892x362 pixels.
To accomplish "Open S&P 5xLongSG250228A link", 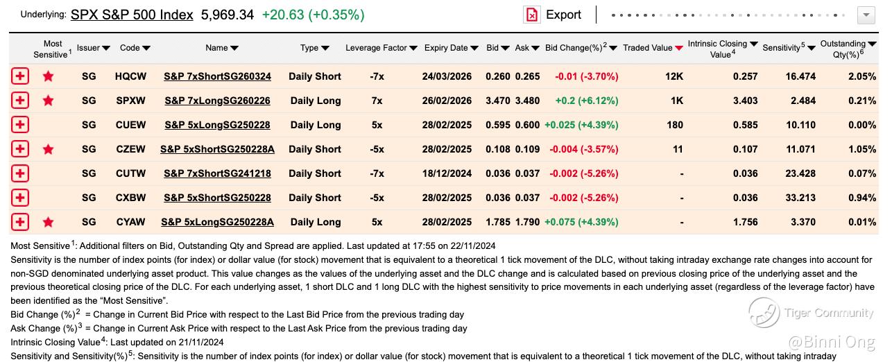I will click(x=217, y=222).
